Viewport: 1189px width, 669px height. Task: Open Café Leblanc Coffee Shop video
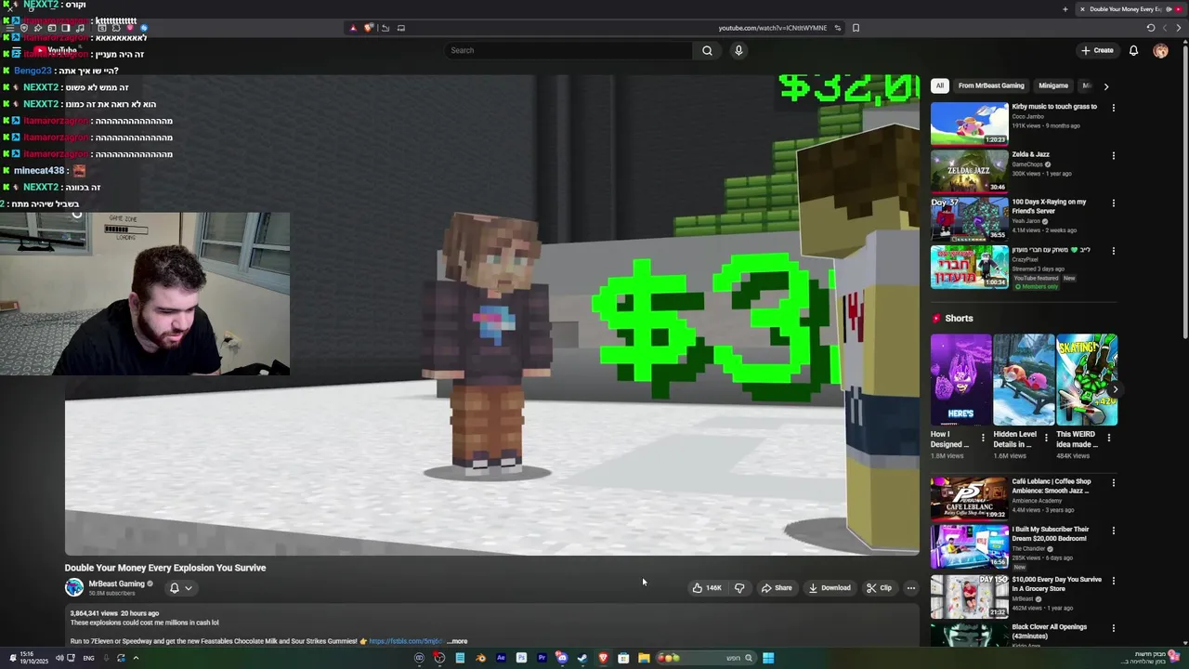(969, 498)
